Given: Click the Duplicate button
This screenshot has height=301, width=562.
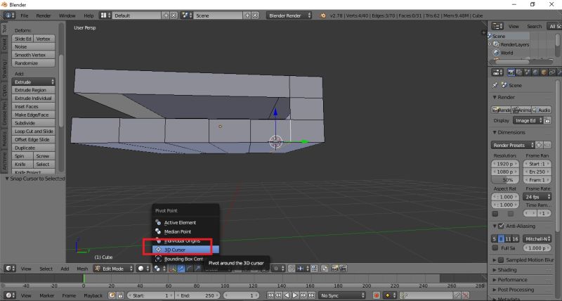Looking at the screenshot, I should pyautogui.click(x=33, y=148).
